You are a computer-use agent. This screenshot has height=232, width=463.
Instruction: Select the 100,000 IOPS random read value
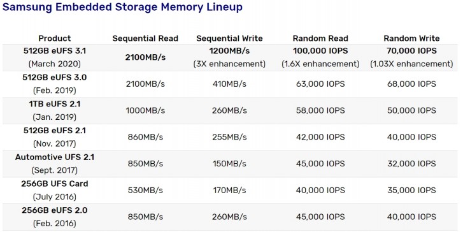(320, 51)
